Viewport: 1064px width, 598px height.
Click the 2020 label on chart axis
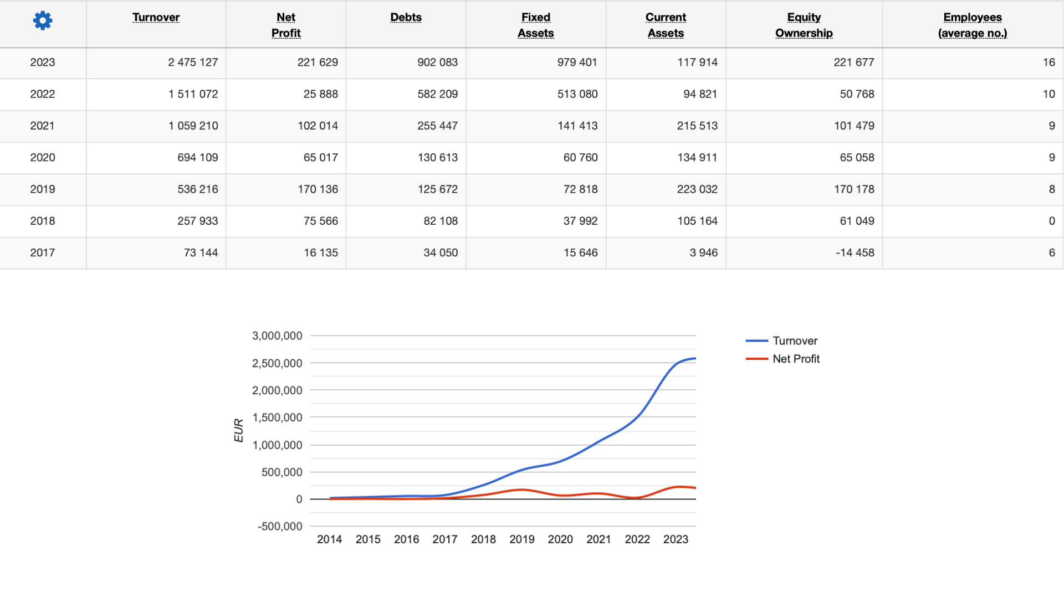(560, 539)
